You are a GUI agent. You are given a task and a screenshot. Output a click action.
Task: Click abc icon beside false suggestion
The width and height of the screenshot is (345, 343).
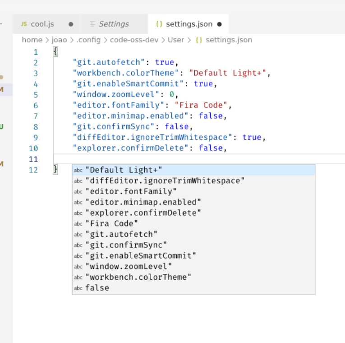[78, 288]
